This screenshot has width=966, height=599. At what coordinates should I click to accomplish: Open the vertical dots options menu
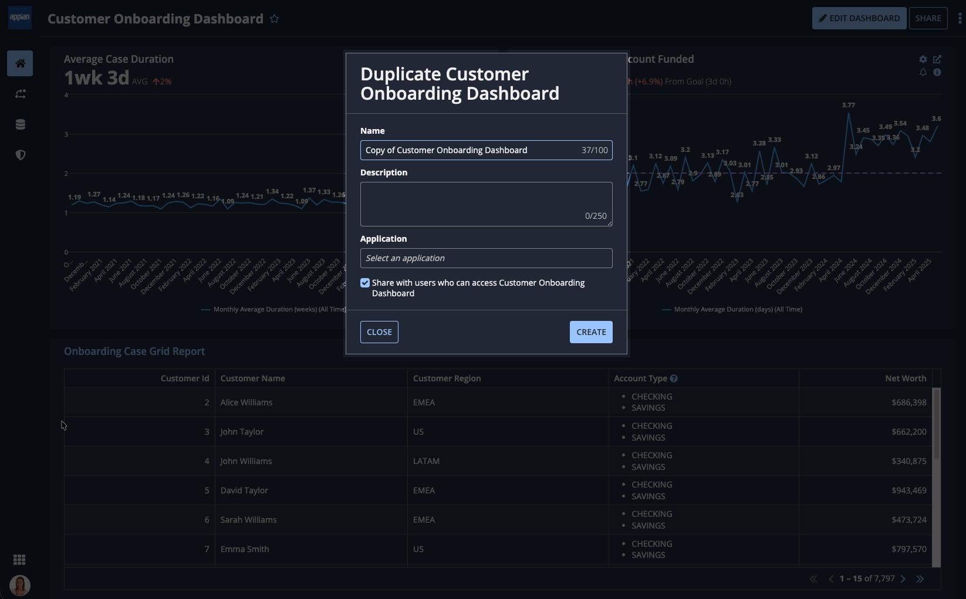point(960,18)
